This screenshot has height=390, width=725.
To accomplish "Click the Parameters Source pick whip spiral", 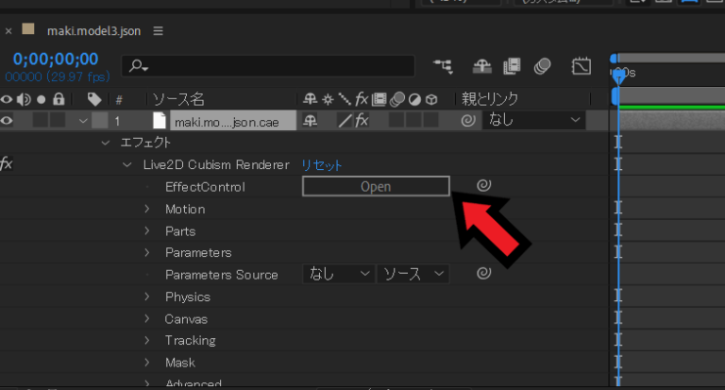I will click(x=483, y=274).
